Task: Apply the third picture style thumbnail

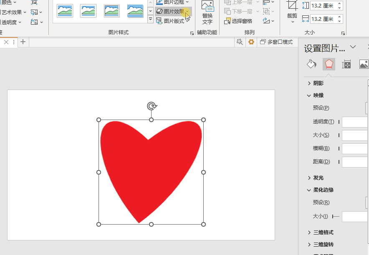Action: coord(111,11)
